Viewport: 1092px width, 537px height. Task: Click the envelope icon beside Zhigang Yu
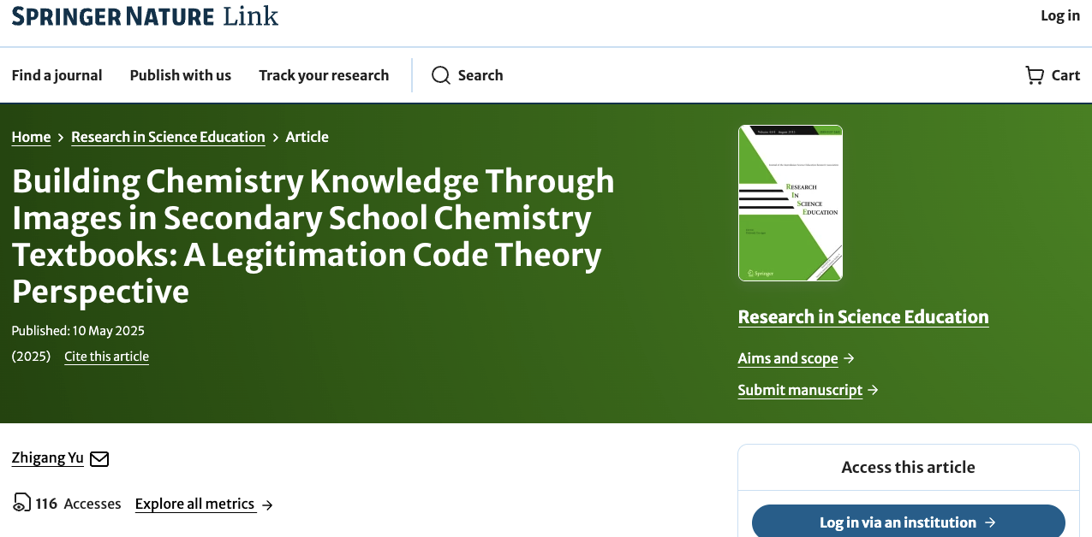[99, 459]
